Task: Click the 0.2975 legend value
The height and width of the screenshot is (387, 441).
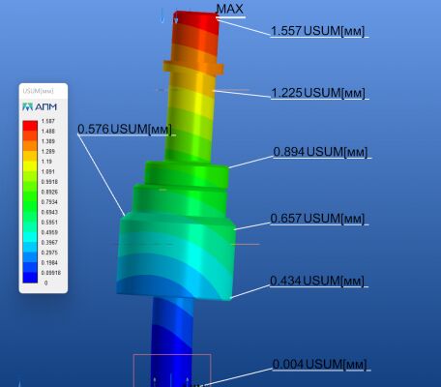Action: tap(49, 253)
